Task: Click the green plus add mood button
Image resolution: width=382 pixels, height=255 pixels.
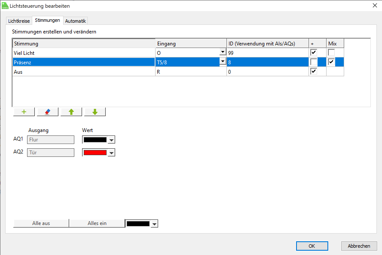Action: coord(24,112)
